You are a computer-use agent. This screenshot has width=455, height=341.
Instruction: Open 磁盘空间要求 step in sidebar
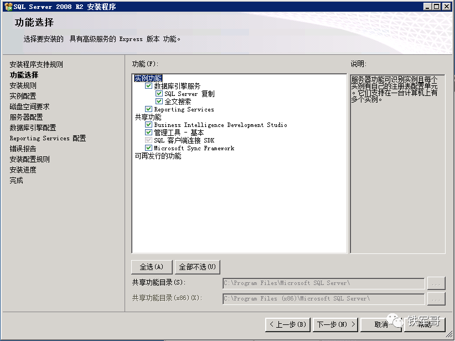(x=29, y=106)
